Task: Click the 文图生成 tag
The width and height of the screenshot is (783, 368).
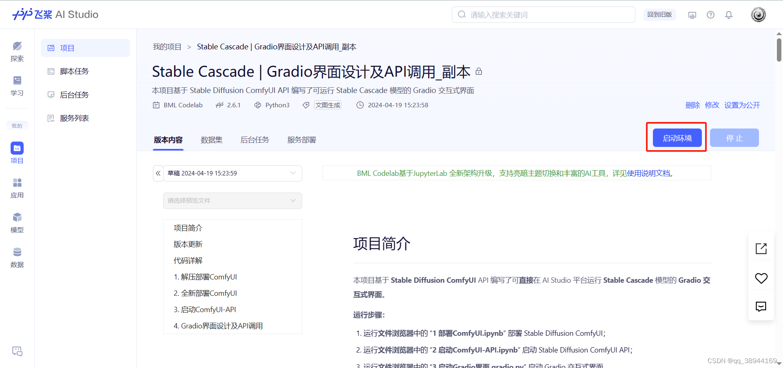Action: (x=327, y=105)
